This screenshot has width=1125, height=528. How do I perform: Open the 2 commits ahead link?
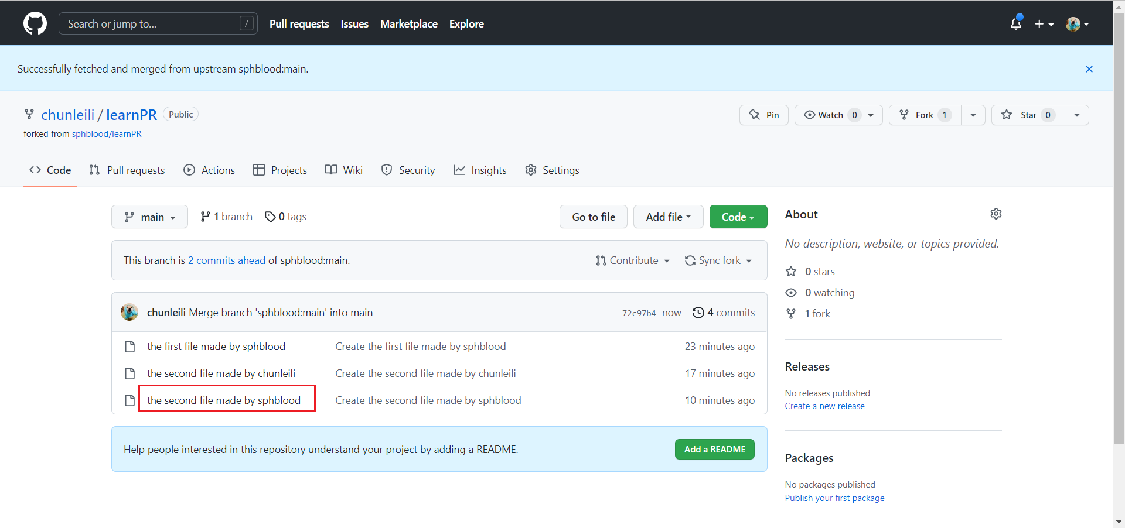point(227,260)
